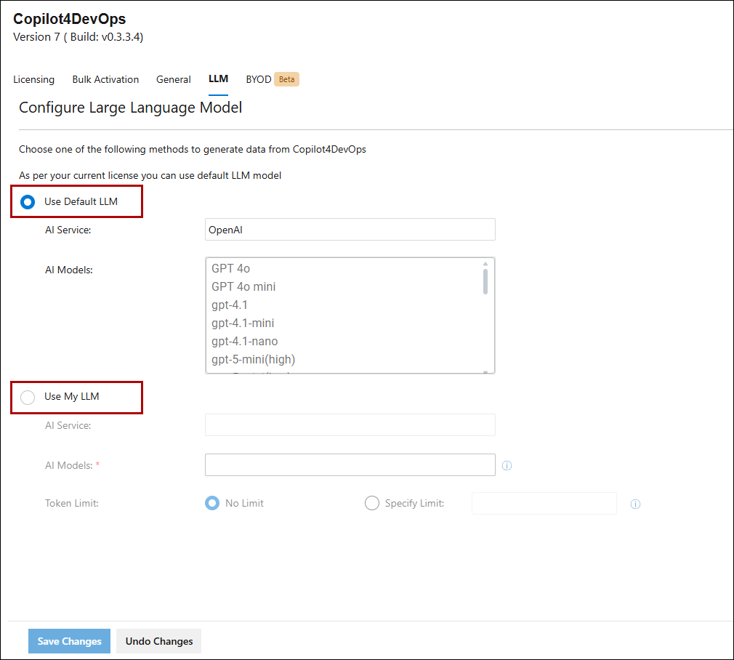Viewport: 734px width, 660px height.
Task: Click the Save Changes button
Action: tap(70, 641)
